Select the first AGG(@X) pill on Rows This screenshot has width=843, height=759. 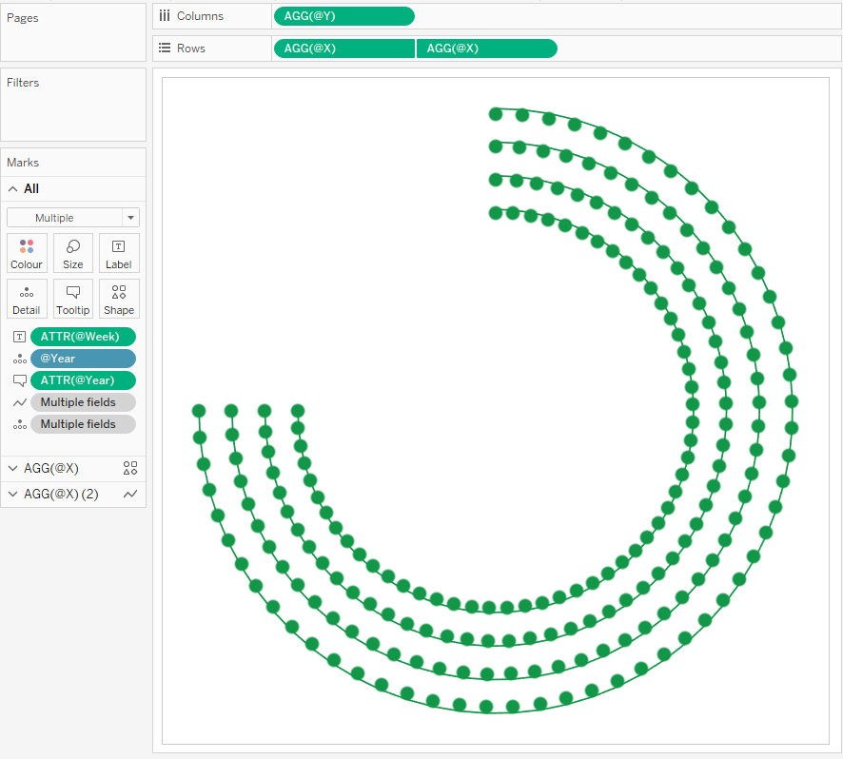(x=343, y=49)
